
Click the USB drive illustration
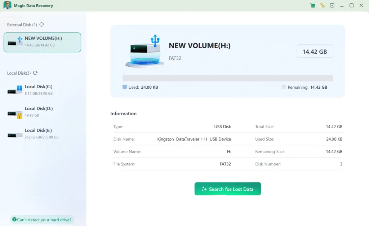tap(144, 50)
